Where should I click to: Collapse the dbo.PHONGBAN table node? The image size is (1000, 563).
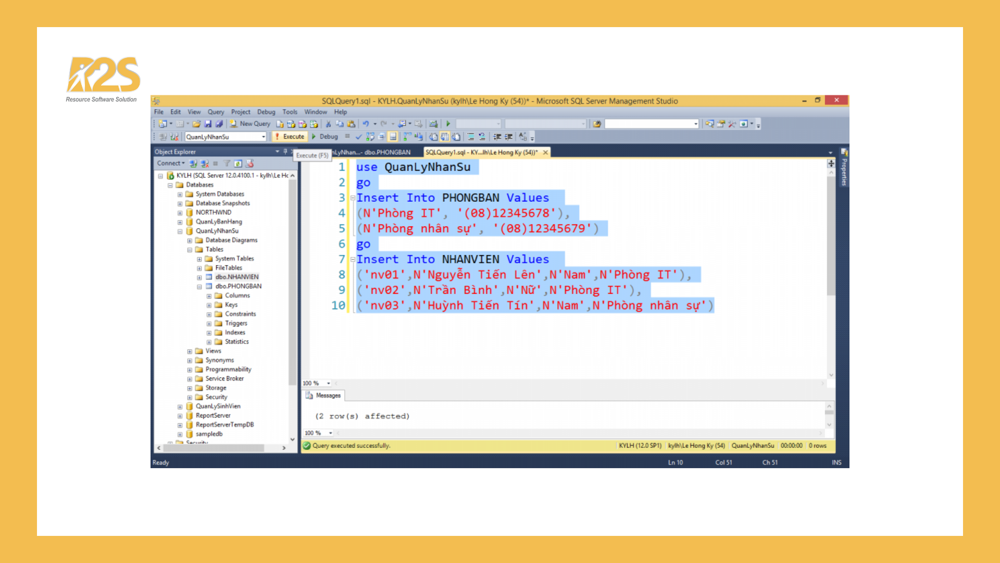coord(198,286)
